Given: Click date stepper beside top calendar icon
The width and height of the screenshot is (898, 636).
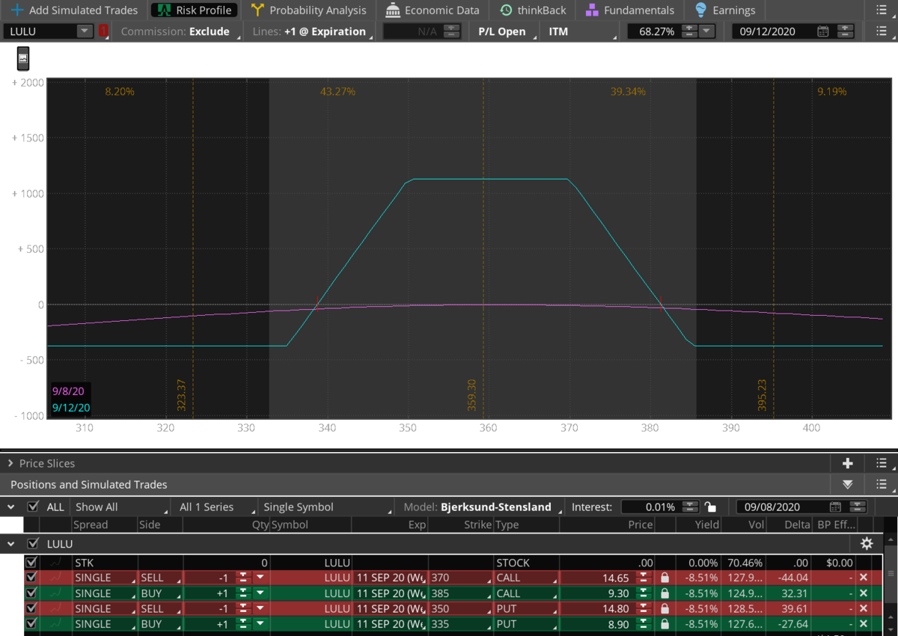Looking at the screenshot, I should 845,31.
